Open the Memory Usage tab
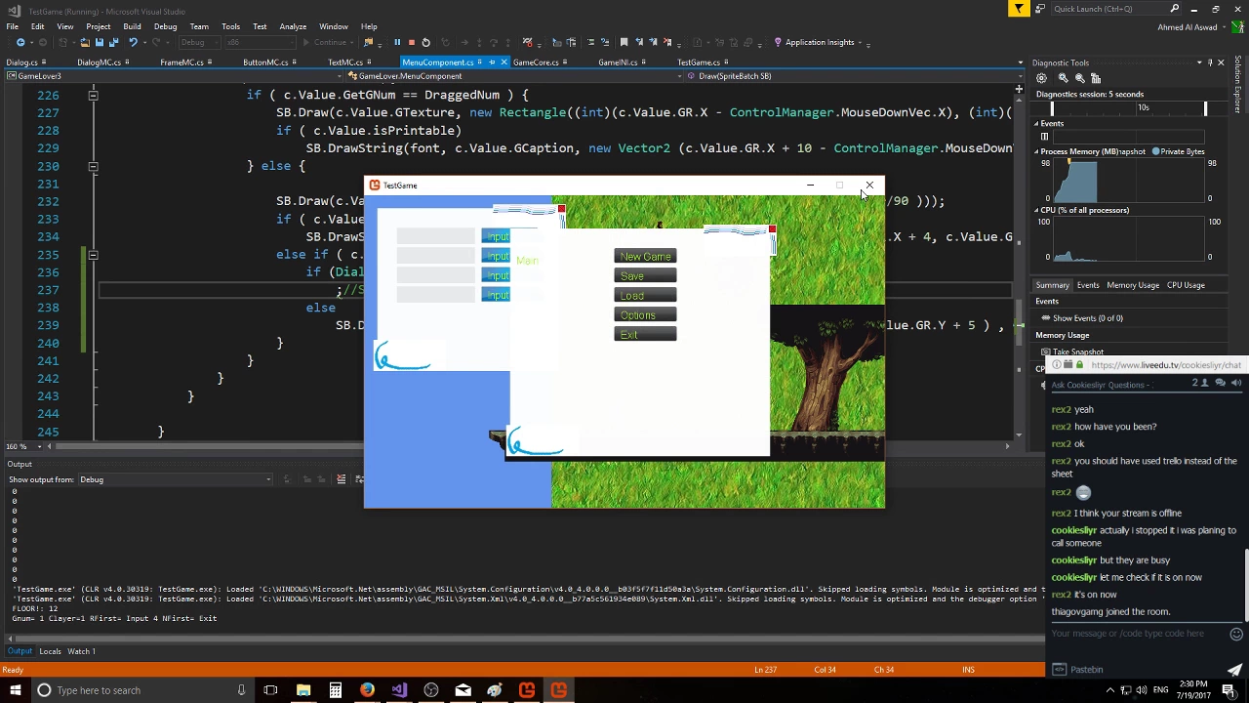The height and width of the screenshot is (703, 1249). coord(1133,285)
